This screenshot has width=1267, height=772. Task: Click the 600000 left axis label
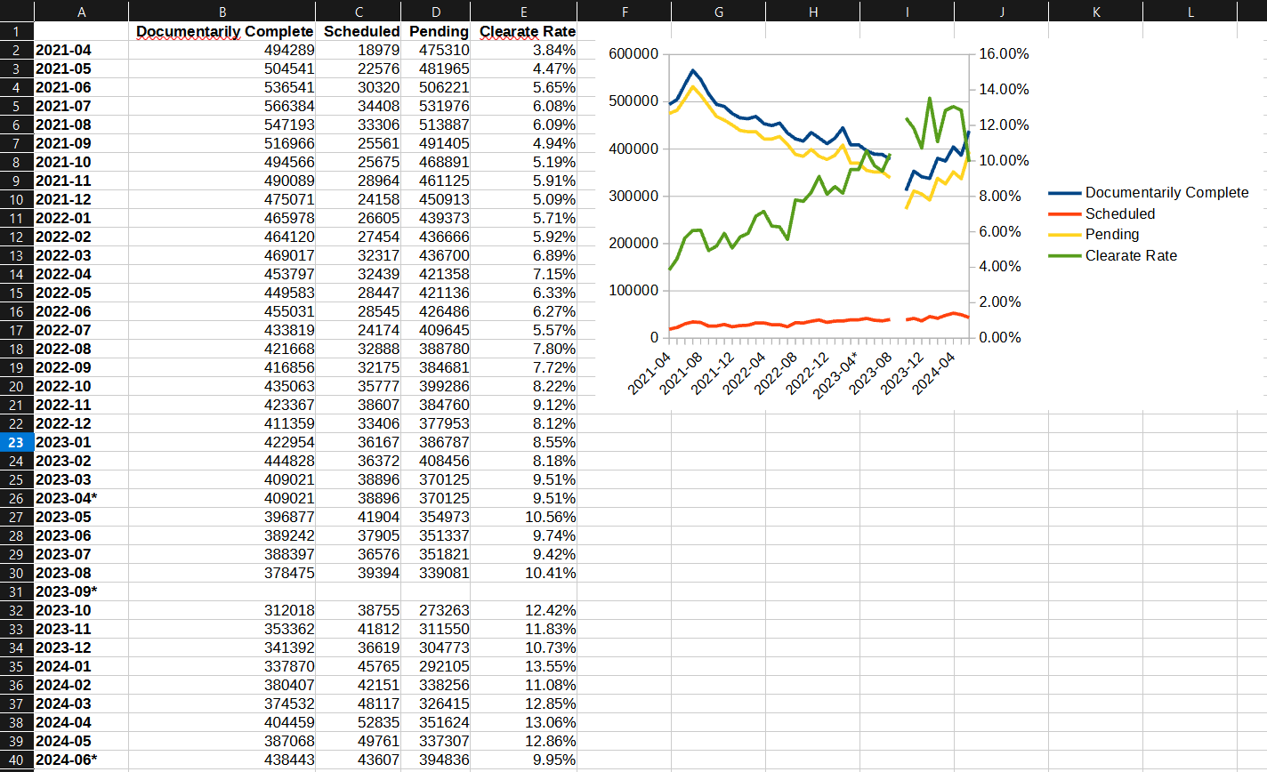[x=633, y=53]
